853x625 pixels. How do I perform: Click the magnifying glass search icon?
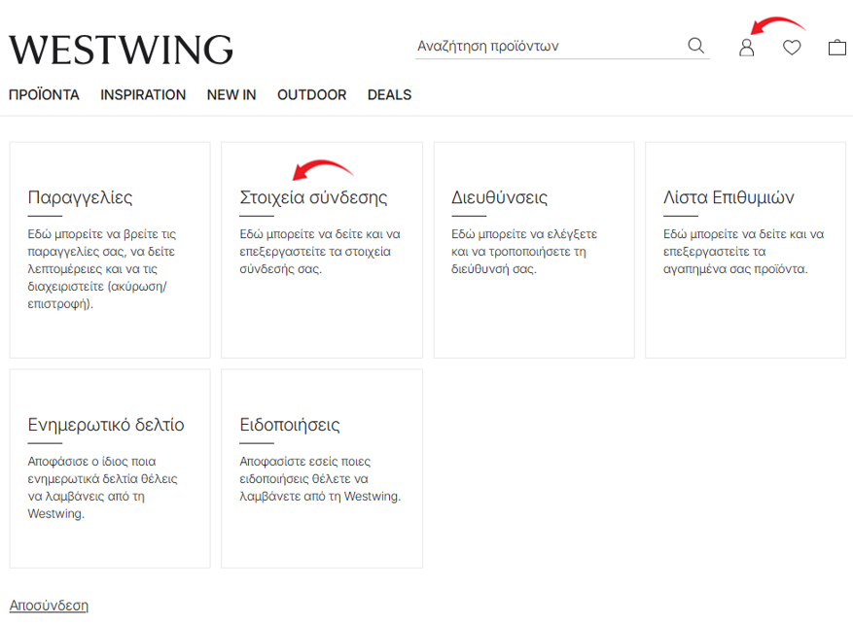695,46
